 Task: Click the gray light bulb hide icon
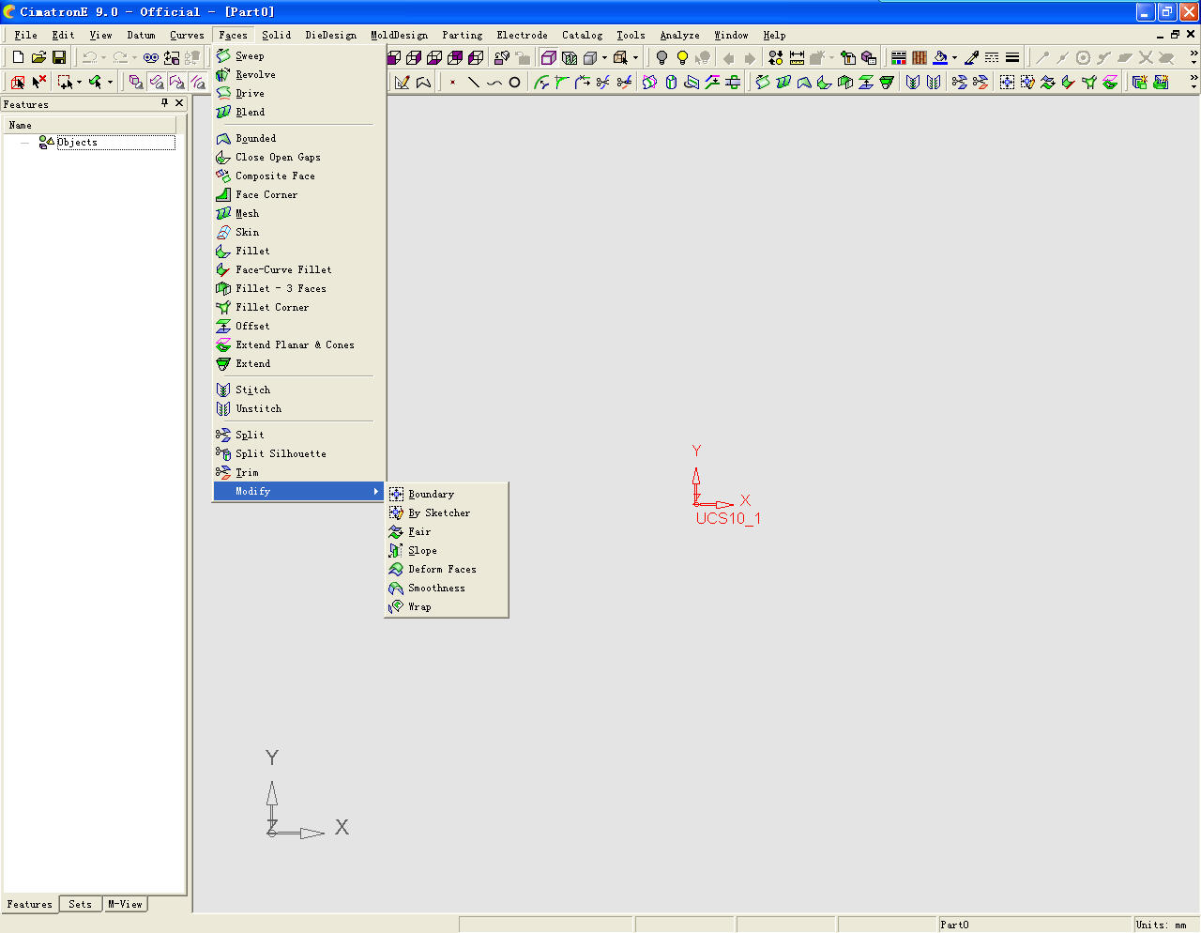661,57
